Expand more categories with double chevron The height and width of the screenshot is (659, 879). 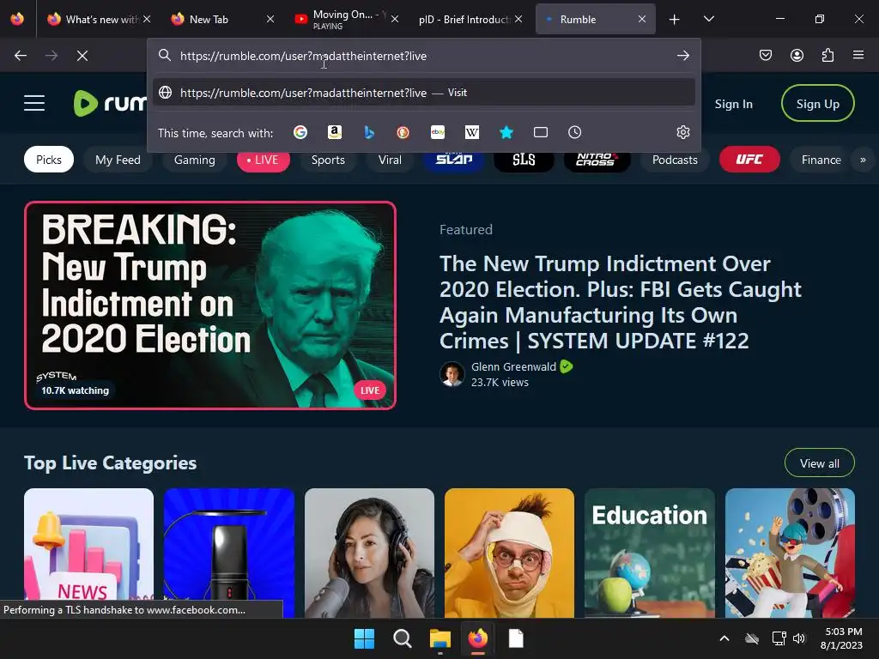[x=863, y=160]
